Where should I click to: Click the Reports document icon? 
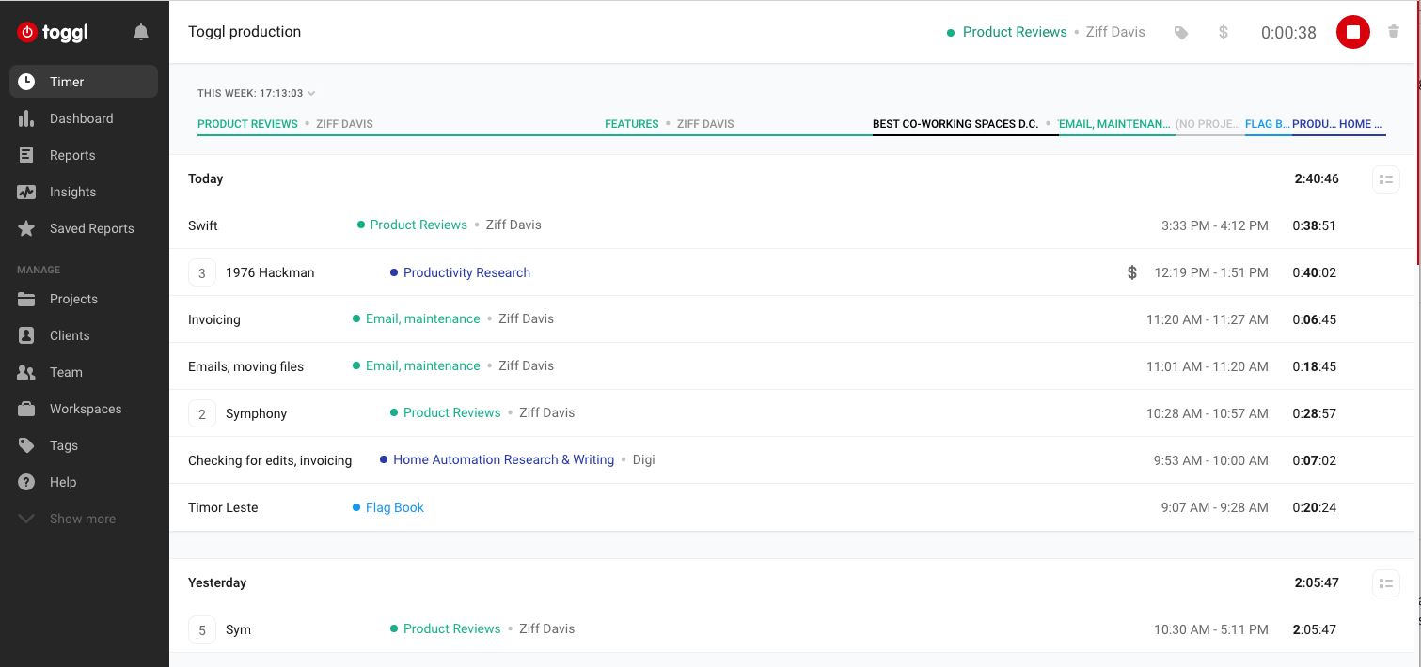coord(26,155)
